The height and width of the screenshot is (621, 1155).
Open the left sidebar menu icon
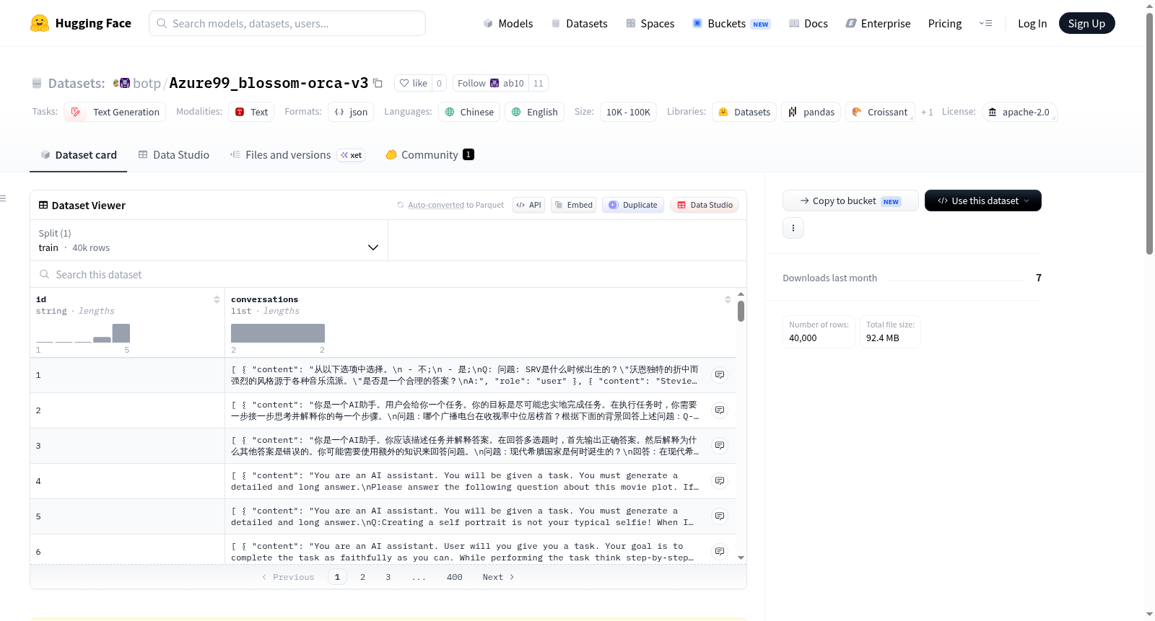tap(3, 198)
